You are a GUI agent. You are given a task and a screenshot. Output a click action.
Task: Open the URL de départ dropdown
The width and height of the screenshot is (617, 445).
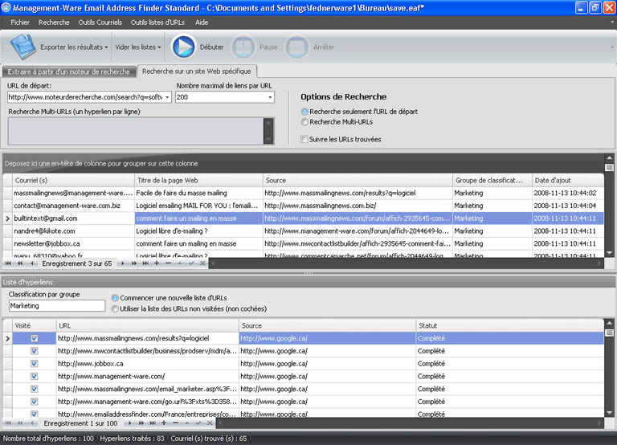click(167, 97)
